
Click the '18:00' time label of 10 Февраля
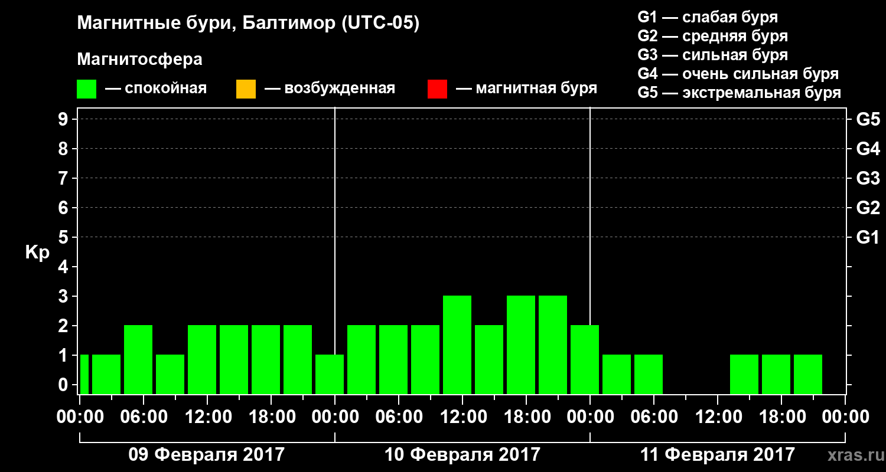coord(526,417)
